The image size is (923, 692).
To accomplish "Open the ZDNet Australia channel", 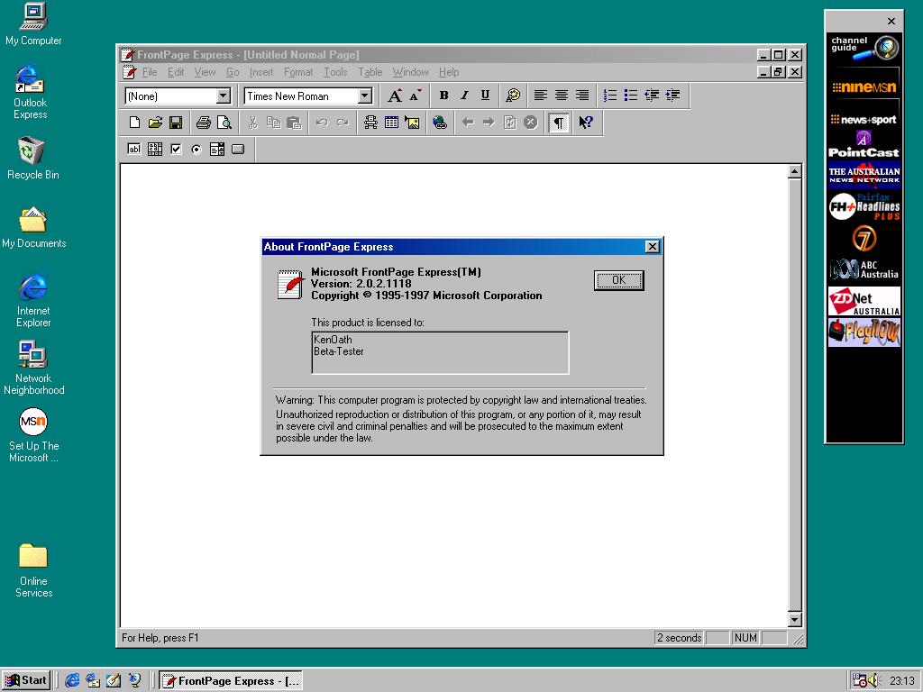I will click(864, 301).
